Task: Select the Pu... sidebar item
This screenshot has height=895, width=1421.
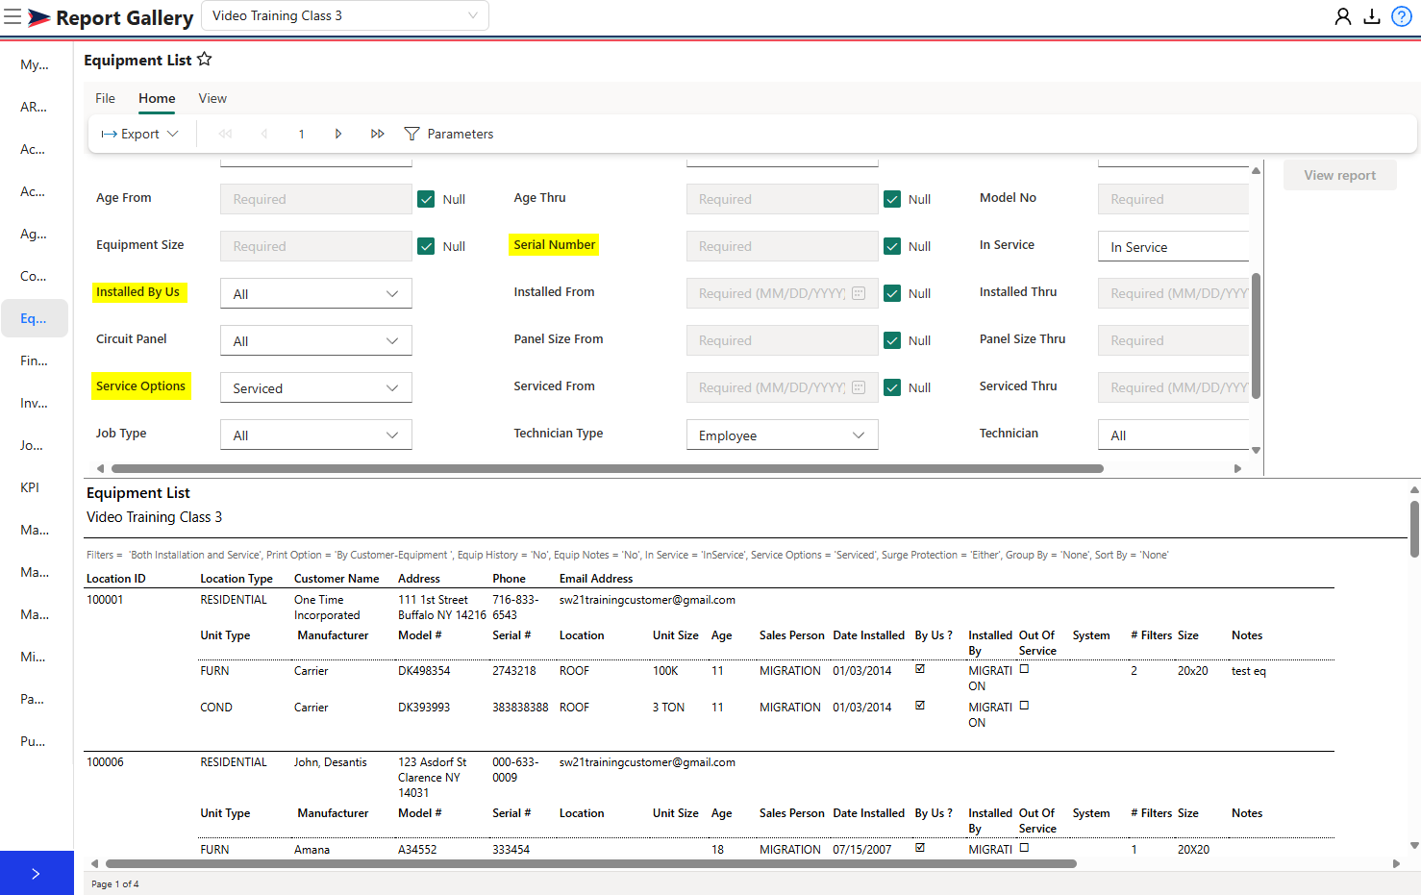Action: tap(35, 741)
